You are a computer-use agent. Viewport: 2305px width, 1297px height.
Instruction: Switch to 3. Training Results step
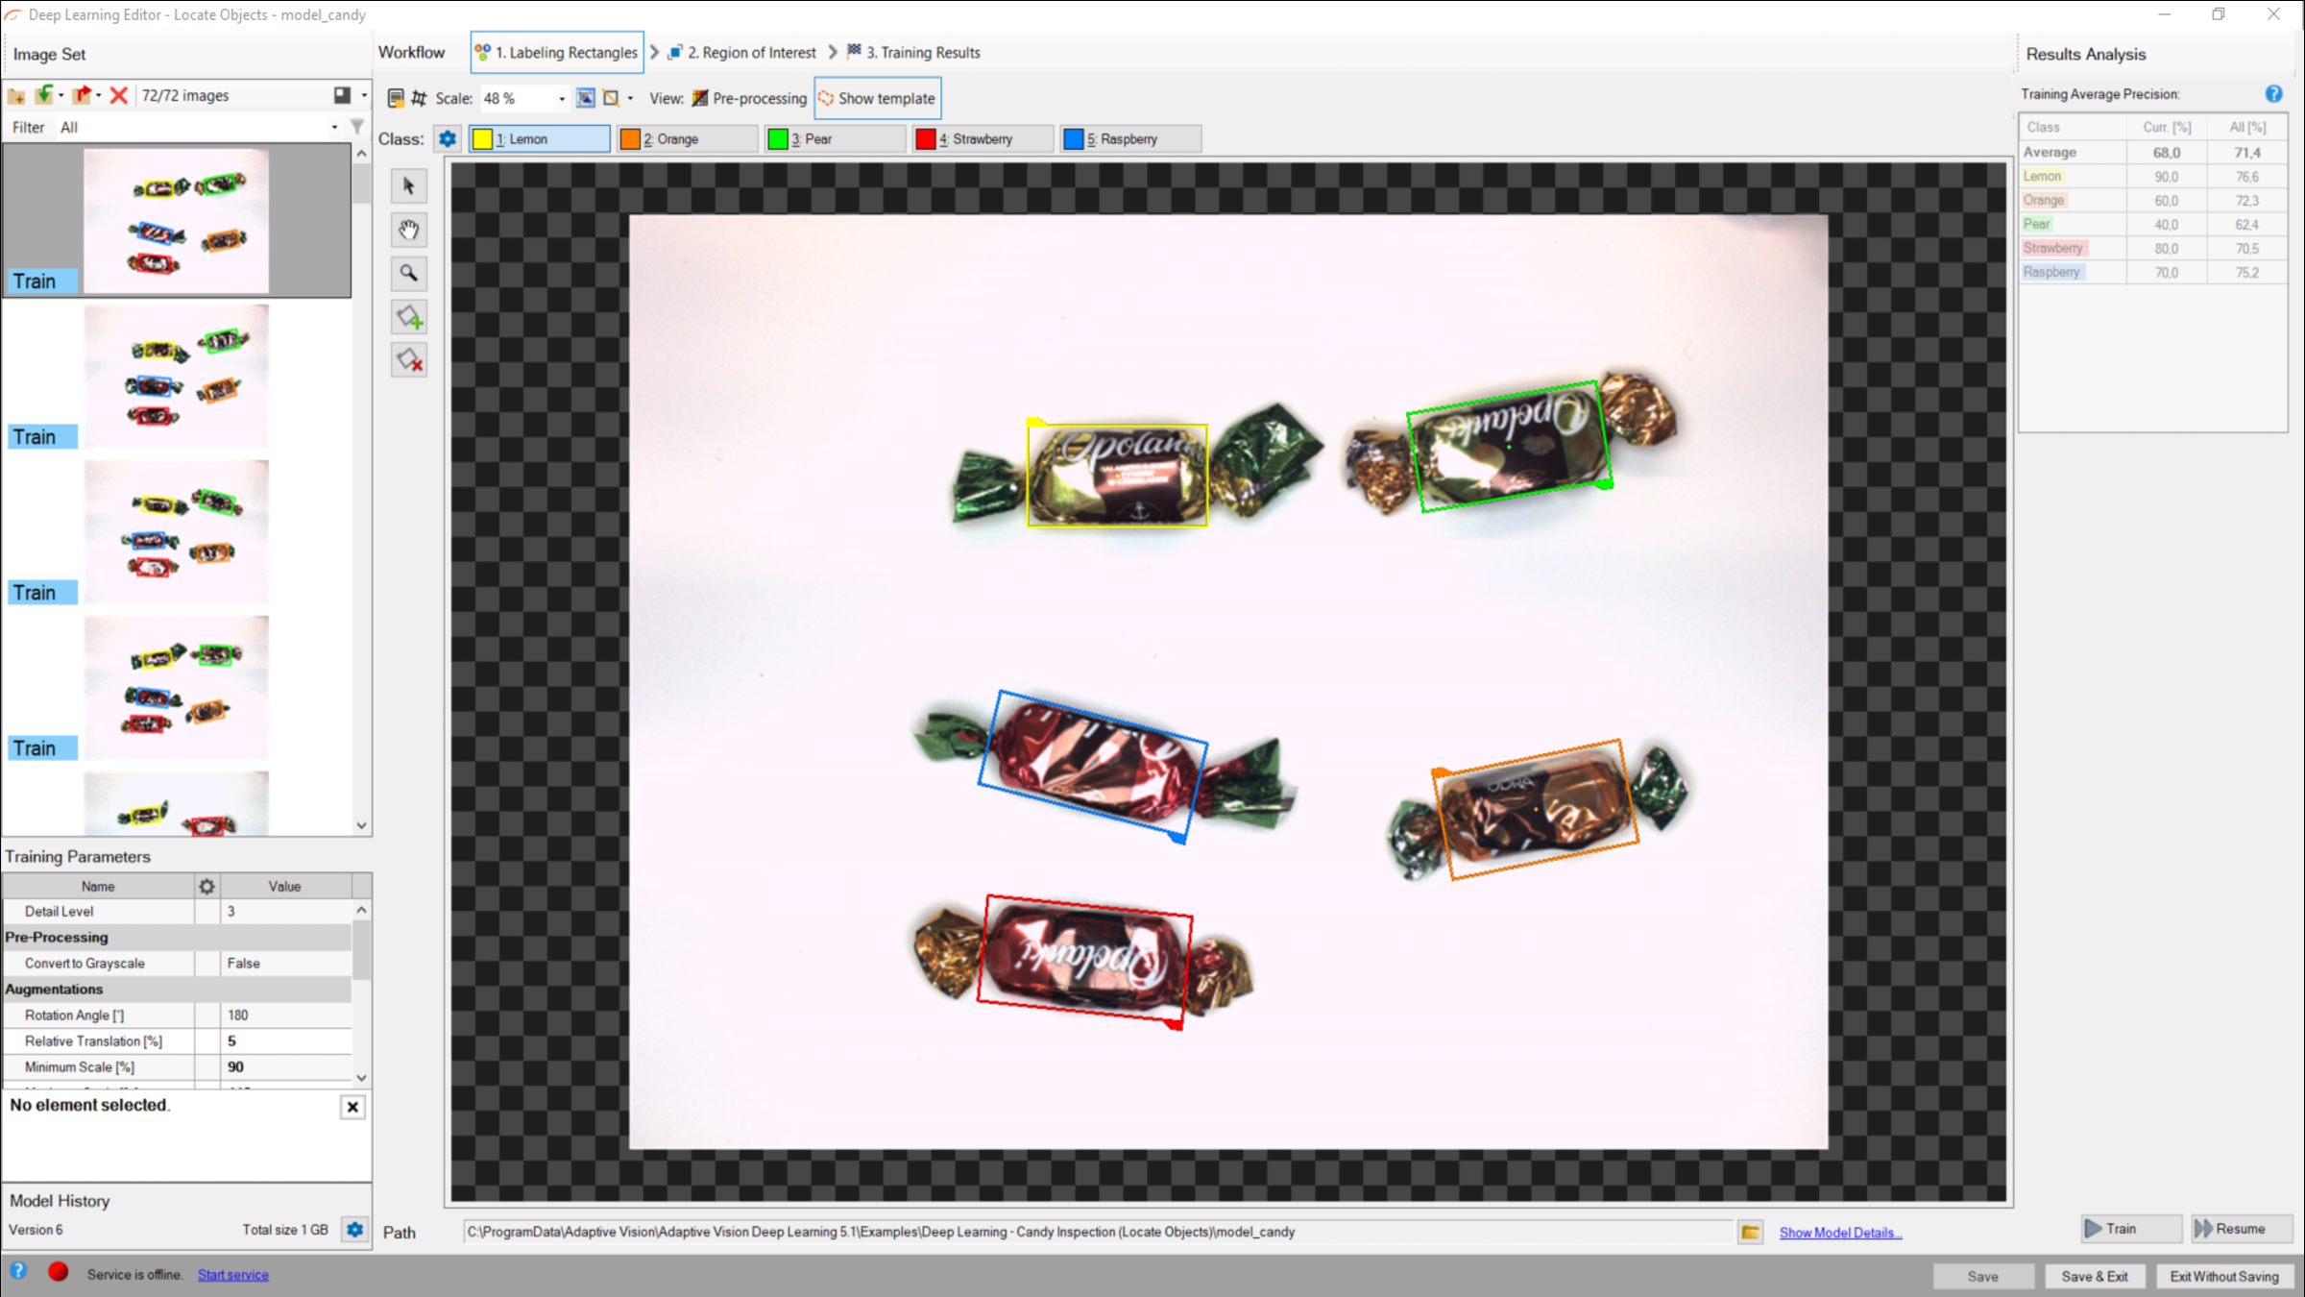913,53
